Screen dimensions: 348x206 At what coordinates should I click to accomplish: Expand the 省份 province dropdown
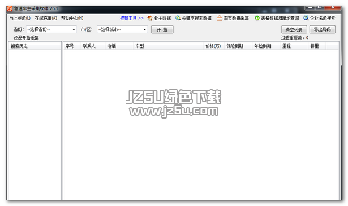click(51, 29)
